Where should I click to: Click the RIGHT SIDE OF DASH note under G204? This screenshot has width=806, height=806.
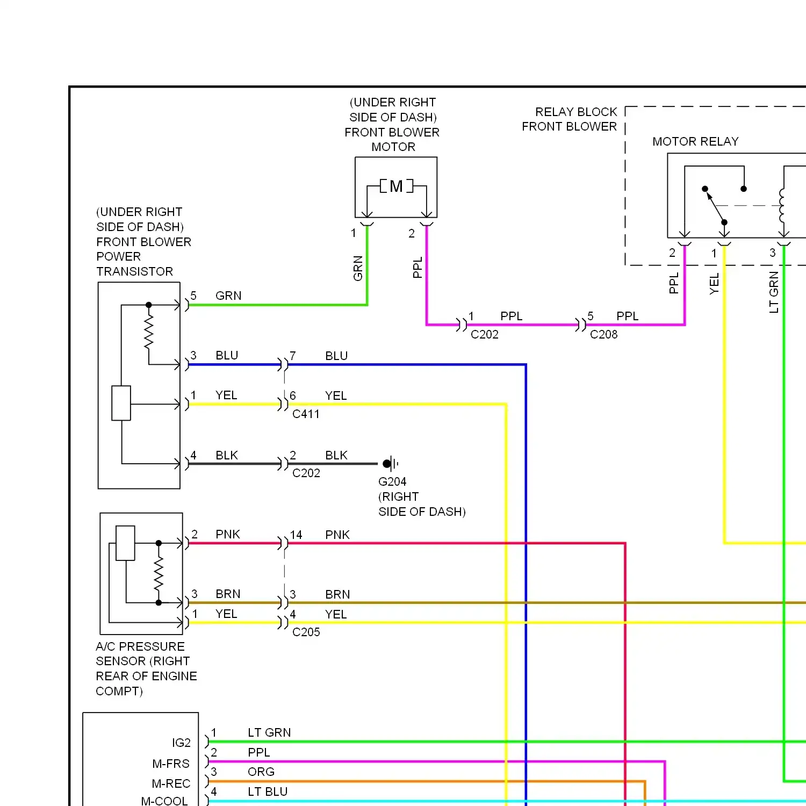422,504
